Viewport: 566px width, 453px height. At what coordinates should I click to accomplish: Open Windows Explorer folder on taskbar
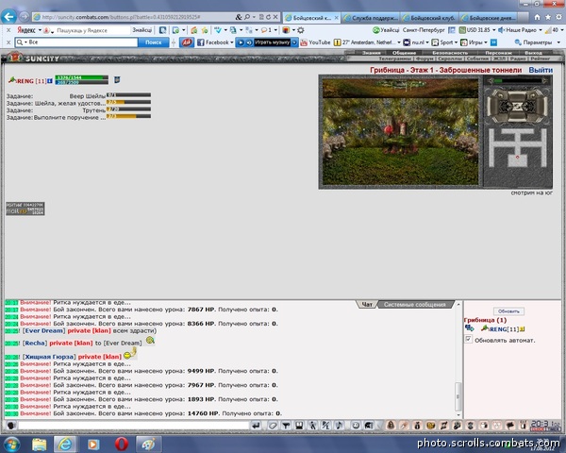pyautogui.click(x=39, y=444)
